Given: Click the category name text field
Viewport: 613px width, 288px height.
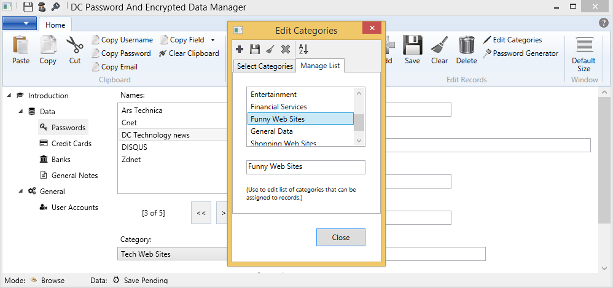Looking at the screenshot, I should [x=305, y=167].
